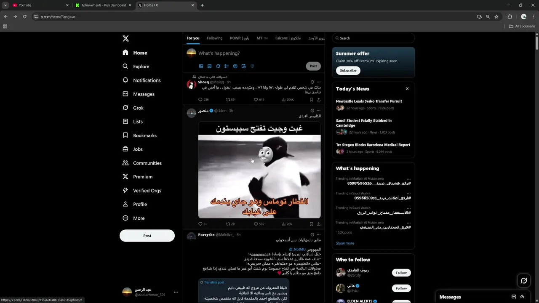This screenshot has width=539, height=303.
Task: Open Verified Orgs from the sidebar
Action: click(x=142, y=191)
